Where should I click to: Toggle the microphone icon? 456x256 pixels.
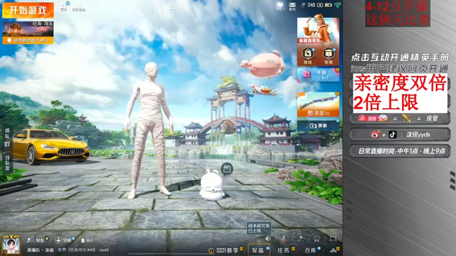(284, 238)
